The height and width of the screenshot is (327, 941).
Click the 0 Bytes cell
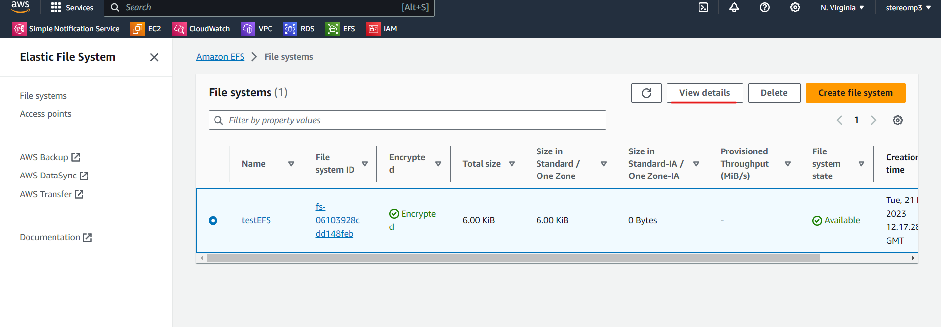tap(643, 220)
